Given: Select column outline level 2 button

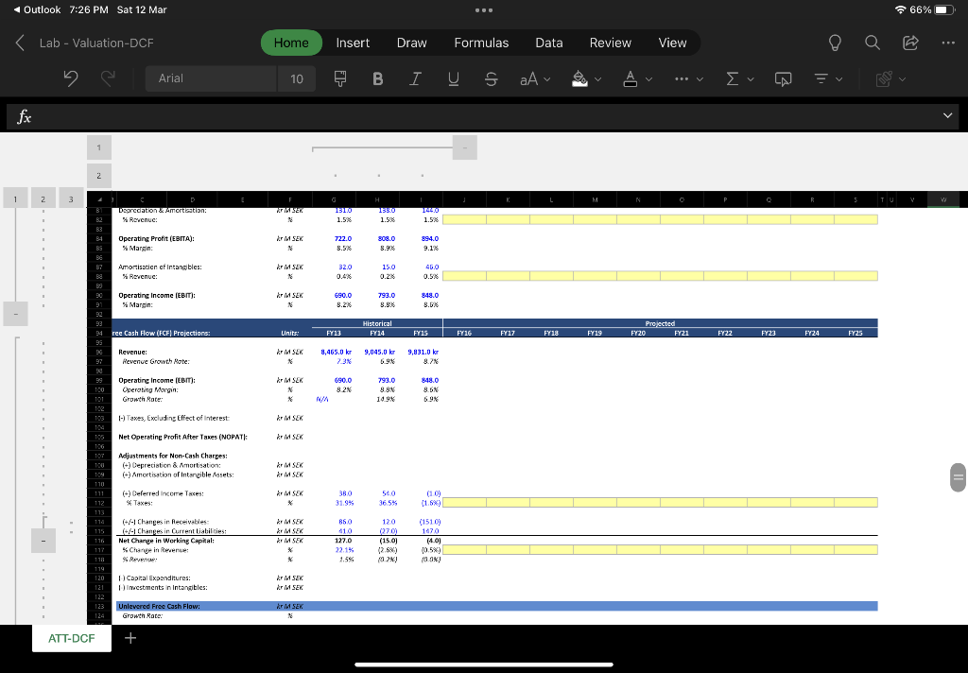Looking at the screenshot, I should [98, 176].
